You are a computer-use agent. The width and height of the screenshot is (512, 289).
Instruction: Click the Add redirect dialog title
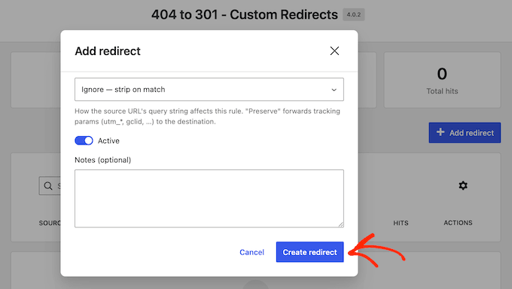coord(108,51)
